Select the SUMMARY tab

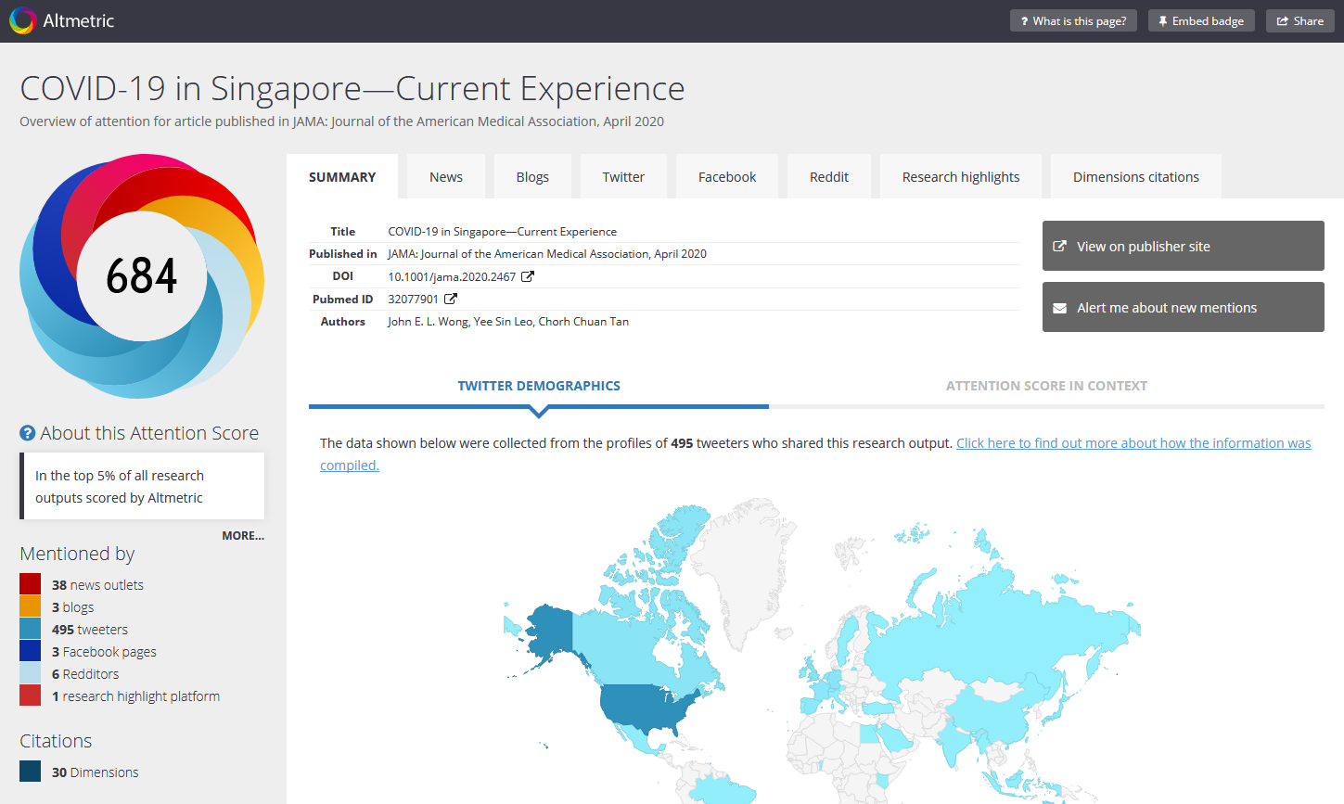[342, 176]
